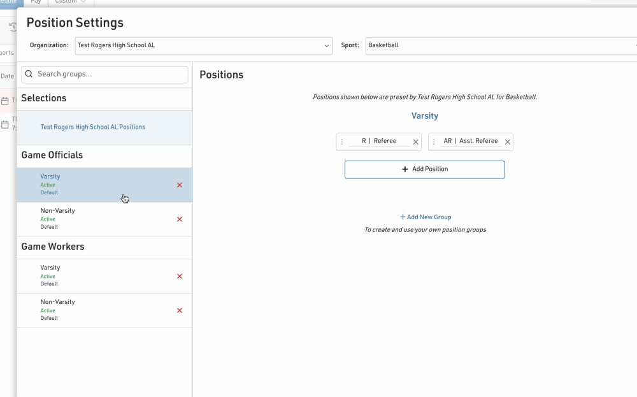Click the Add Position button
The width and height of the screenshot is (637, 397).
[424, 170]
